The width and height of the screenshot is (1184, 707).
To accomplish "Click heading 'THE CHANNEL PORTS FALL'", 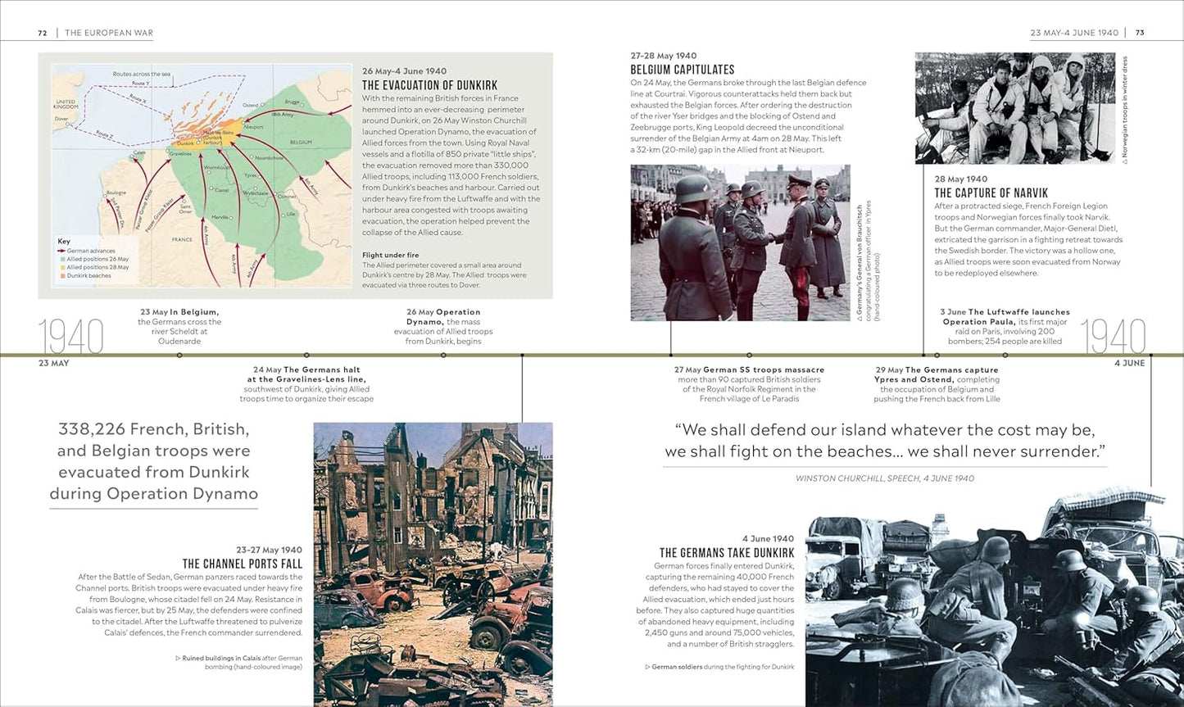I will click(x=243, y=564).
